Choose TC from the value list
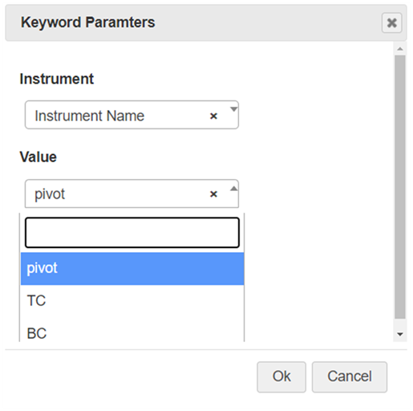413x411 pixels. click(132, 301)
